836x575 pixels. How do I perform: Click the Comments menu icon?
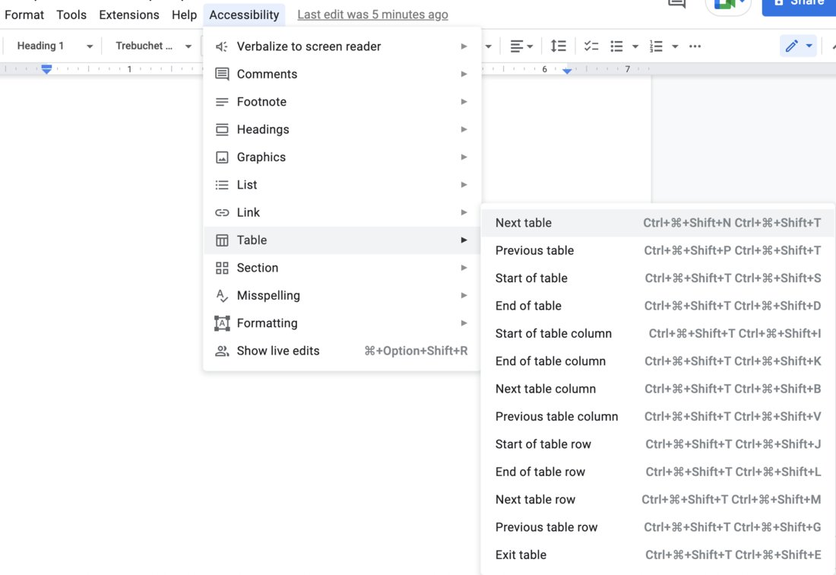(222, 74)
